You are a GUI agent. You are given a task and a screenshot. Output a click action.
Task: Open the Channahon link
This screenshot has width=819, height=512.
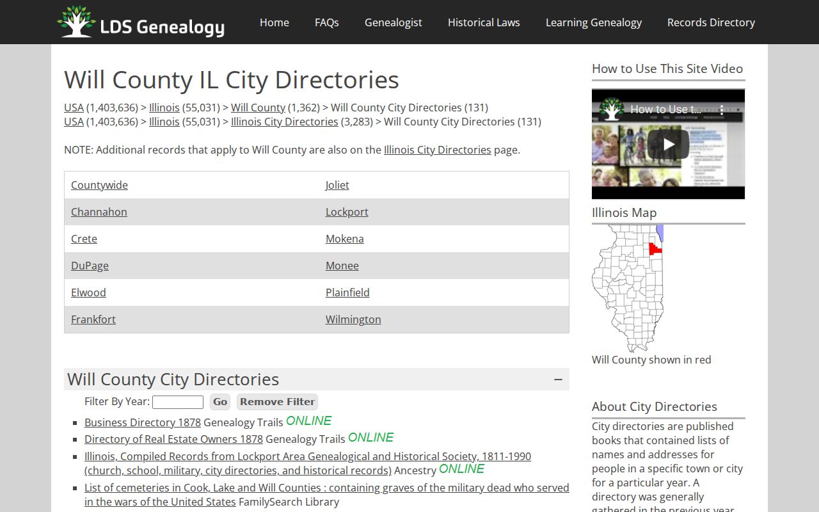pos(99,212)
